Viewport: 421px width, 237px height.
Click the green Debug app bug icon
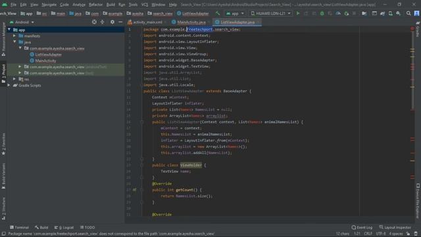pos(322,13)
